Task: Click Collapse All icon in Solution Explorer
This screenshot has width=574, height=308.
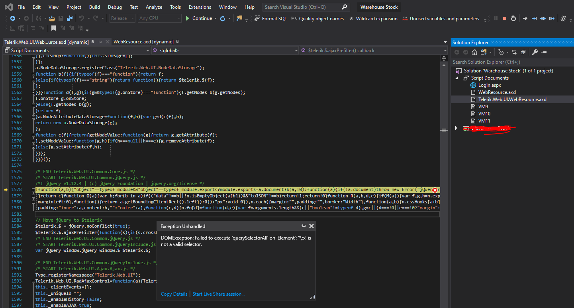Action: 523,52
